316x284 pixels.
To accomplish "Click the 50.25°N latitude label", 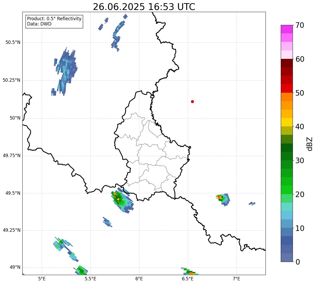I will 12,80.
